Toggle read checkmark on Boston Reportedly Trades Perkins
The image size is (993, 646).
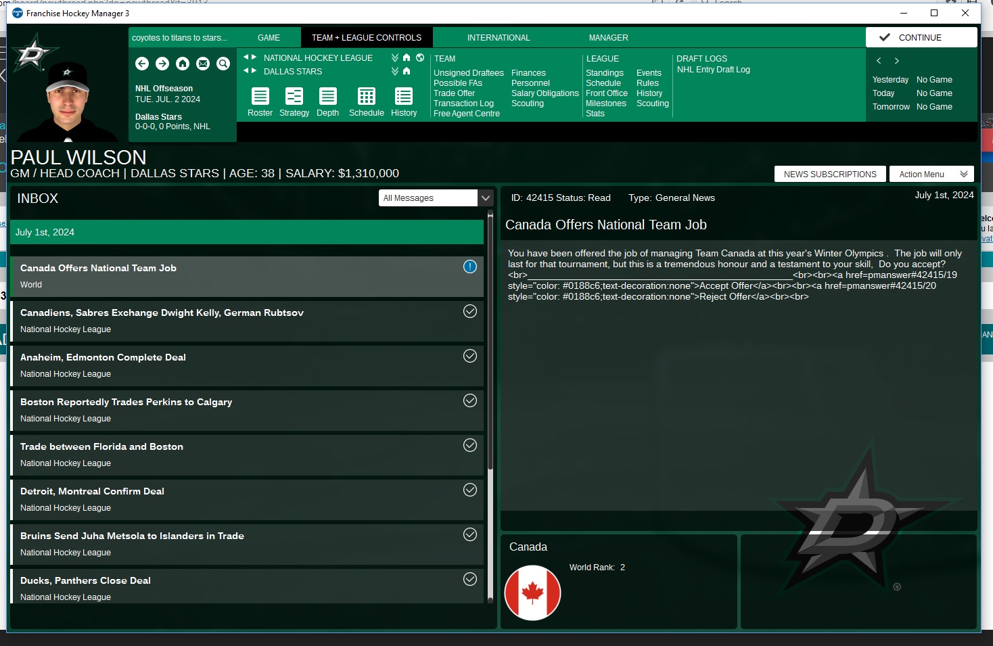coord(470,400)
